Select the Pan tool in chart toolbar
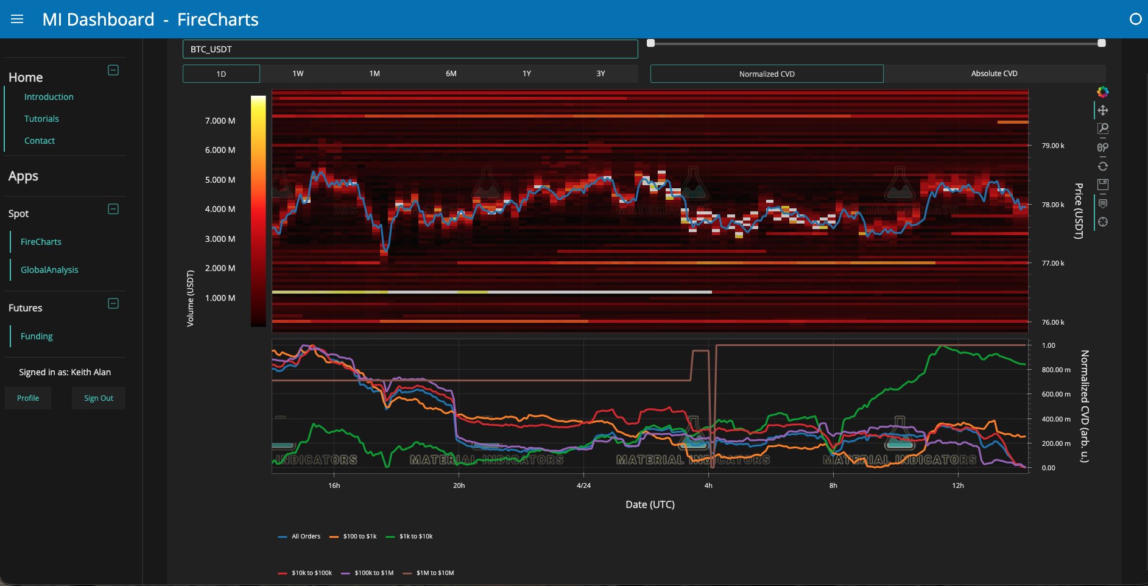This screenshot has height=586, width=1148. pos(1102,110)
